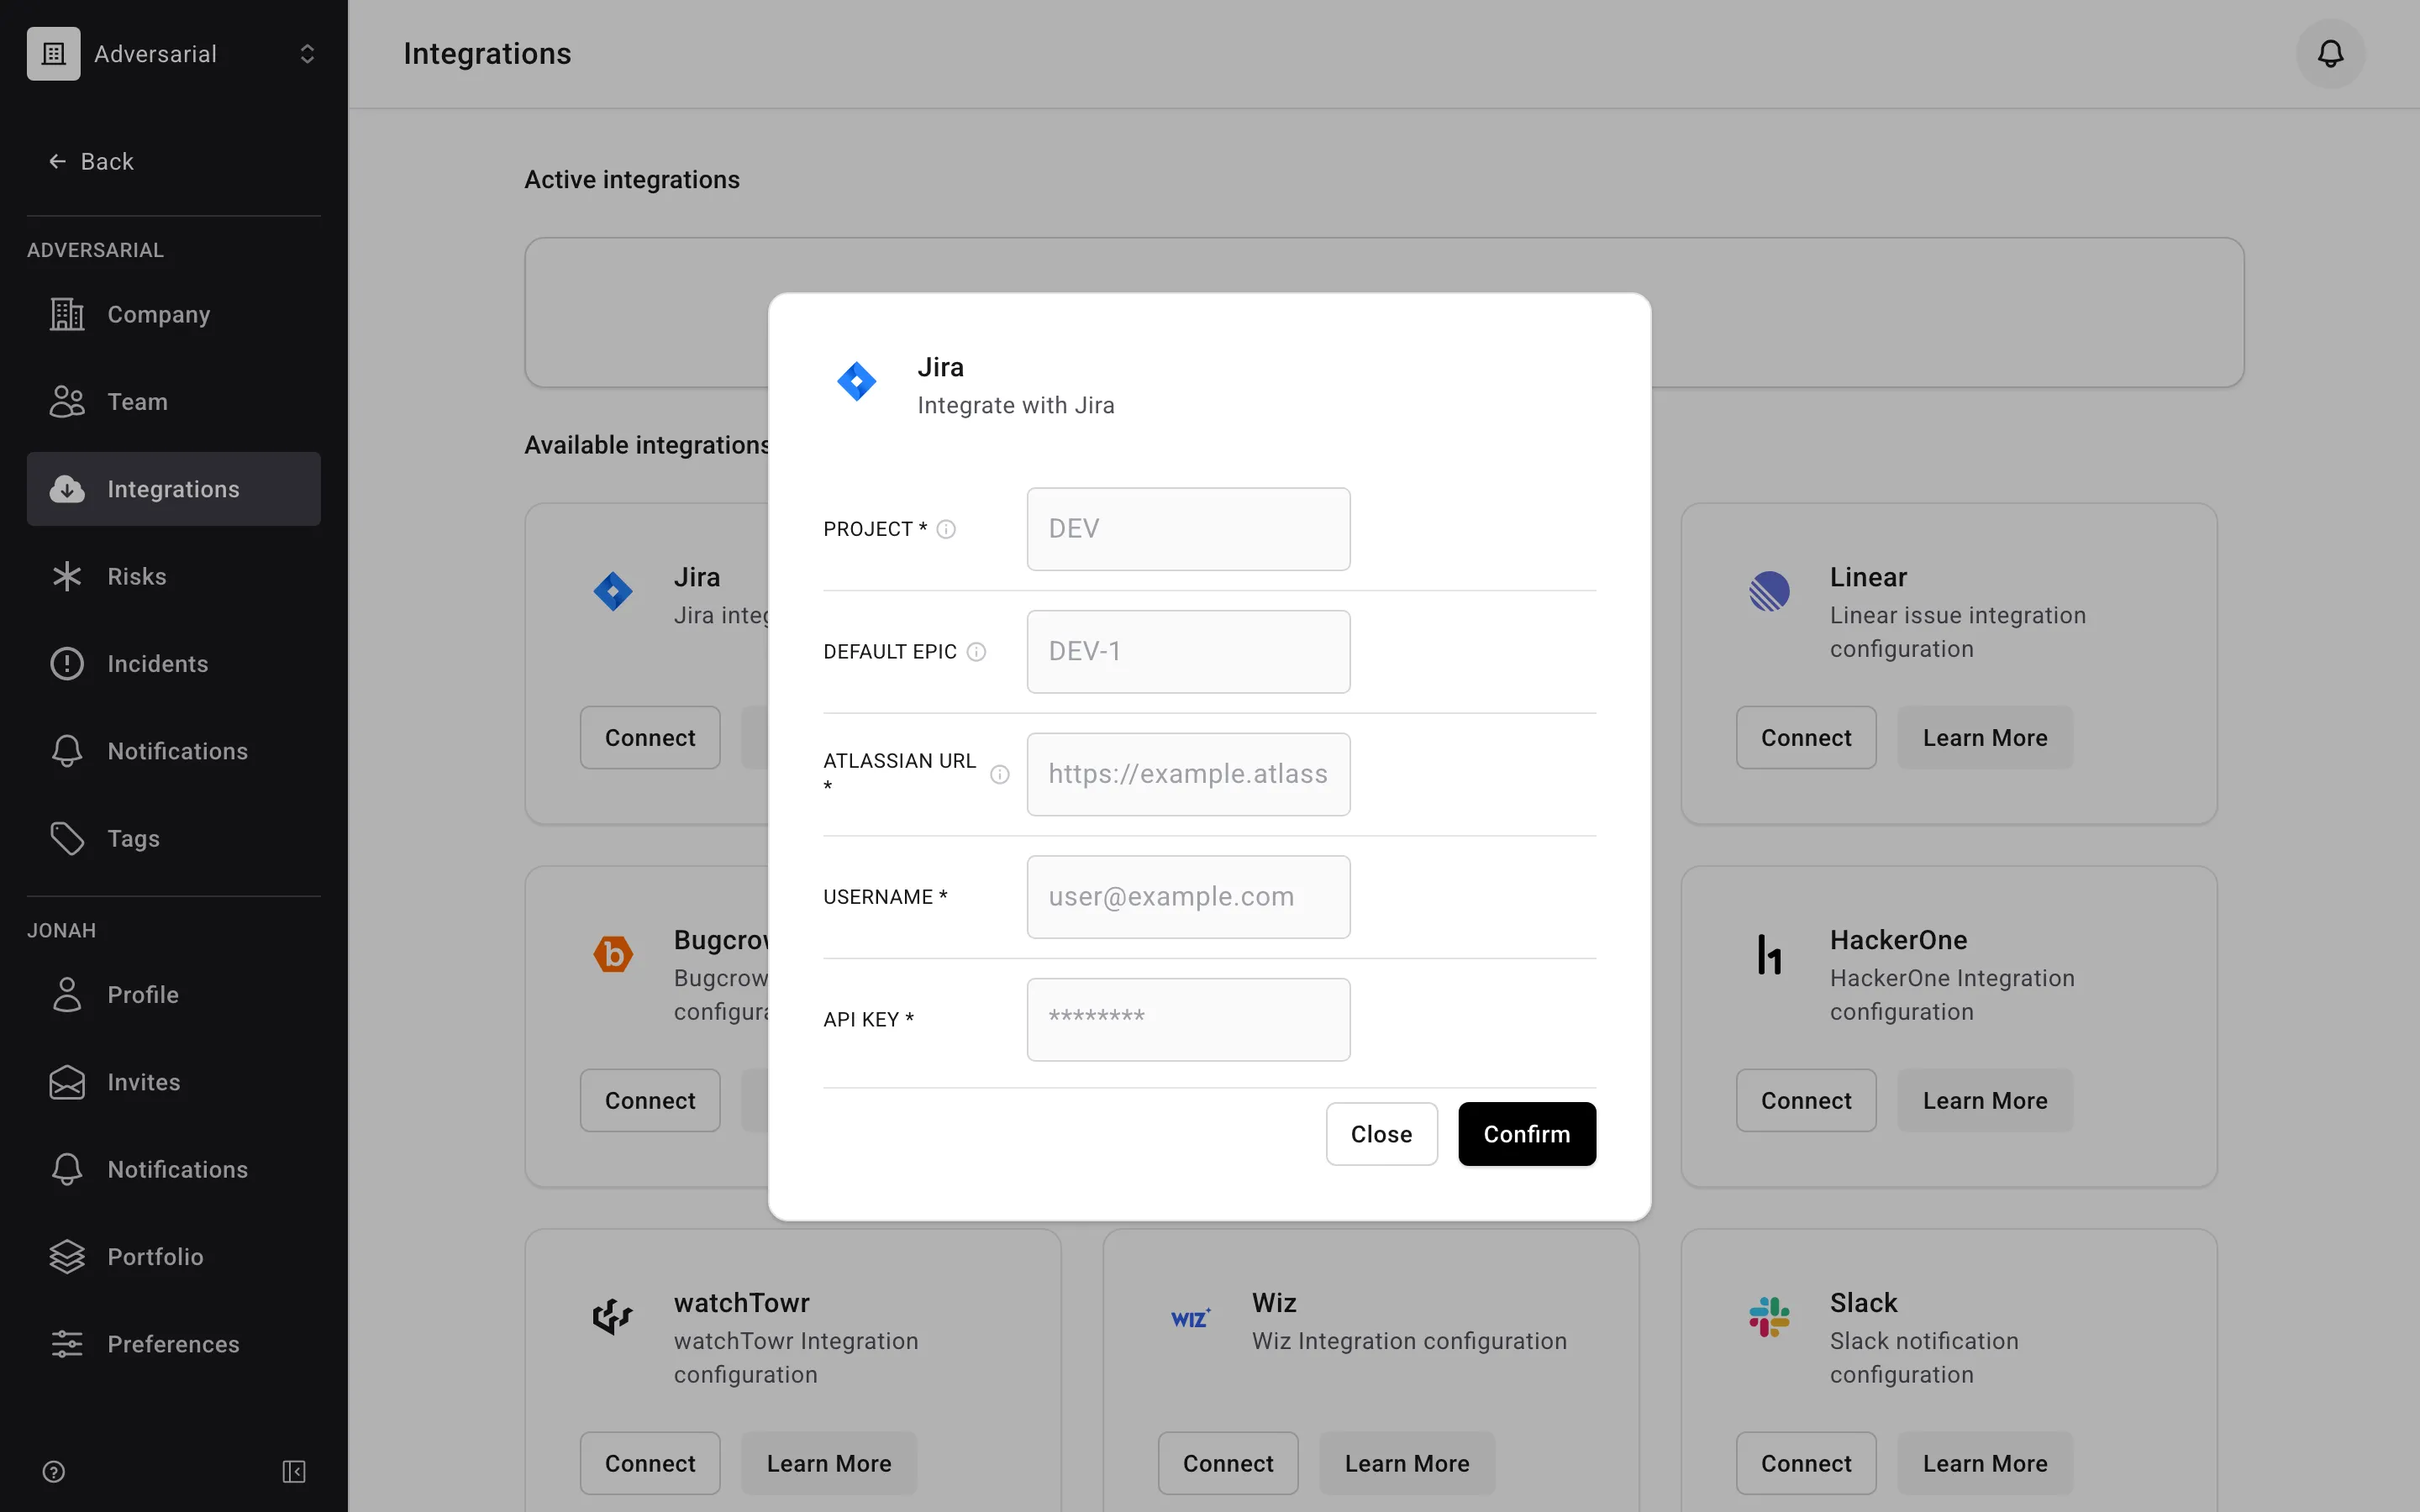The image size is (2420, 1512).
Task: Open Notifications under Jonah section
Action: (x=174, y=1169)
